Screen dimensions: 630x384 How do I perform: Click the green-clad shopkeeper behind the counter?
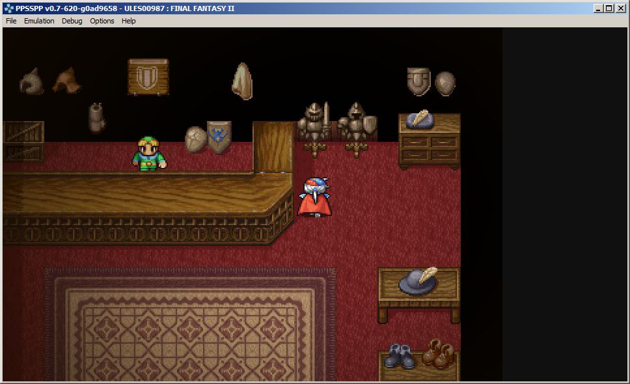pyautogui.click(x=149, y=154)
